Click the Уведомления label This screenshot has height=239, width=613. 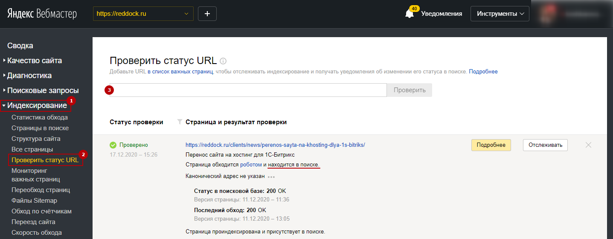click(x=442, y=14)
